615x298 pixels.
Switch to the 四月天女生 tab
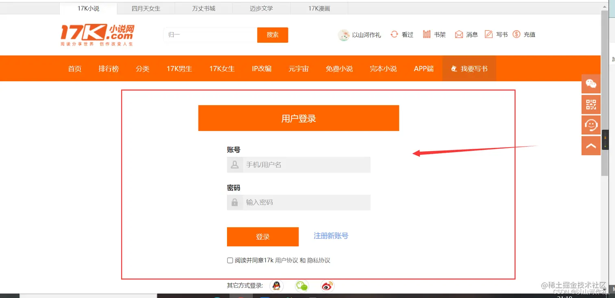[x=146, y=8]
